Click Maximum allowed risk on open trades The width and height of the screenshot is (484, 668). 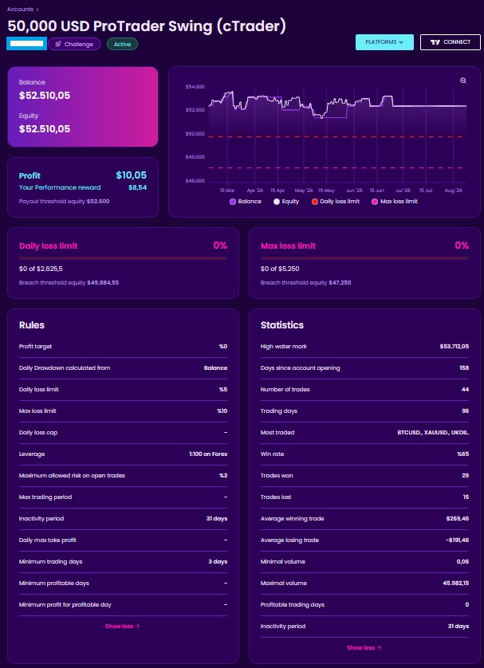pyautogui.click(x=123, y=475)
